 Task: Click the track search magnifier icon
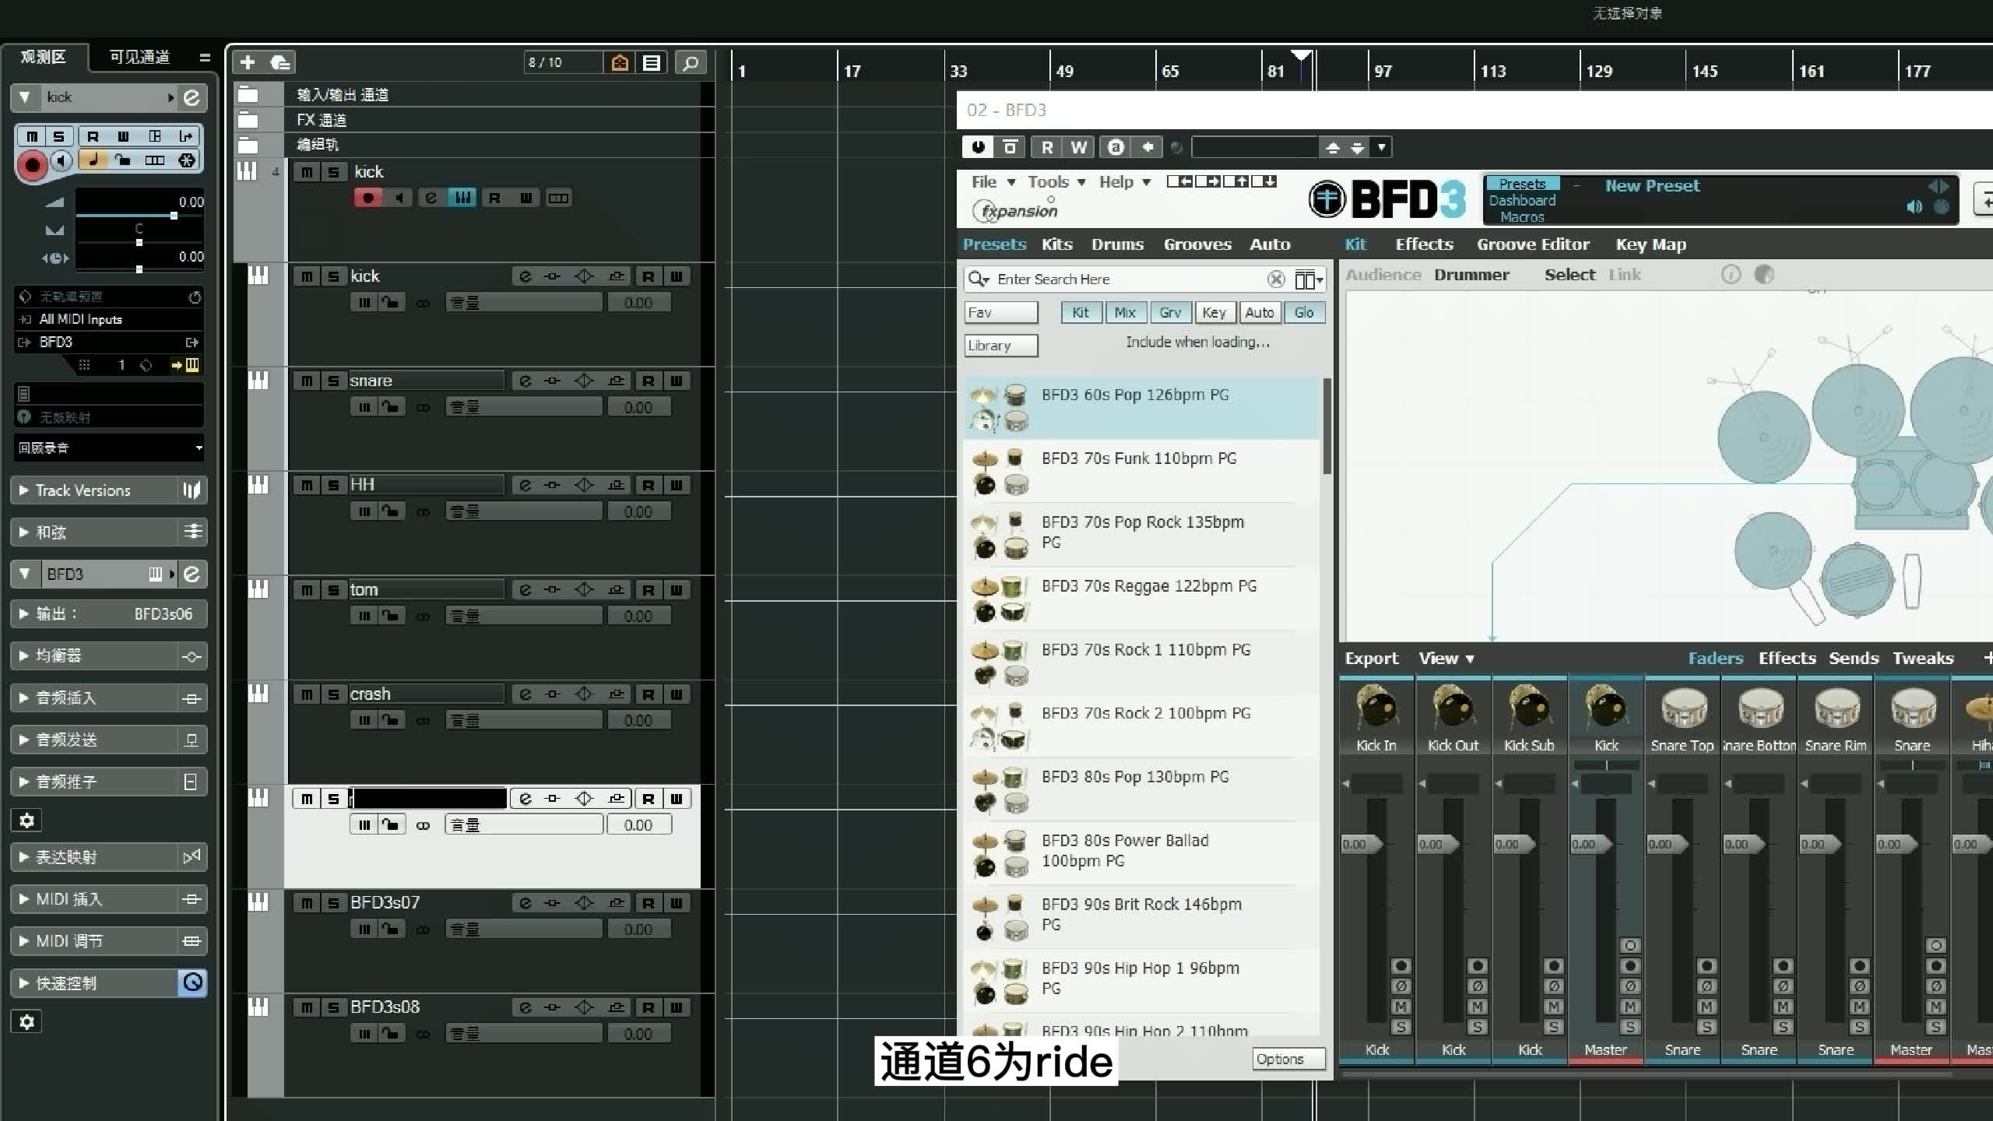691,62
